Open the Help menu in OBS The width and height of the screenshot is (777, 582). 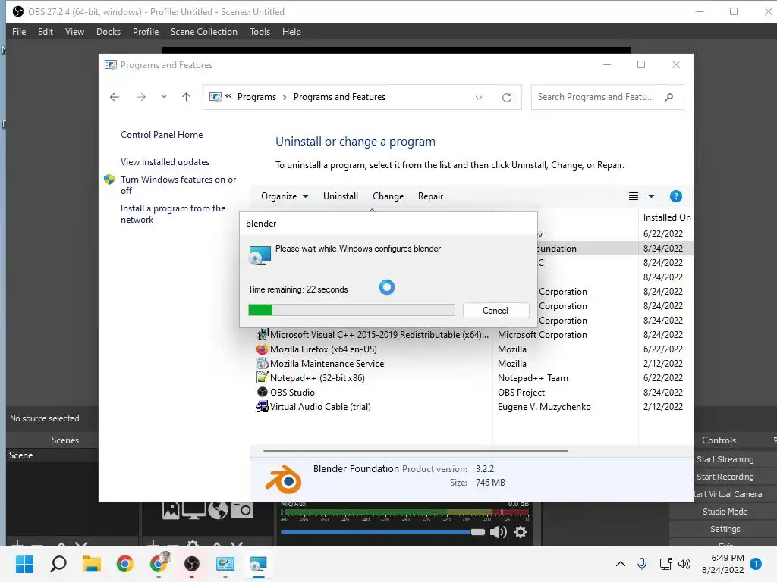click(291, 32)
